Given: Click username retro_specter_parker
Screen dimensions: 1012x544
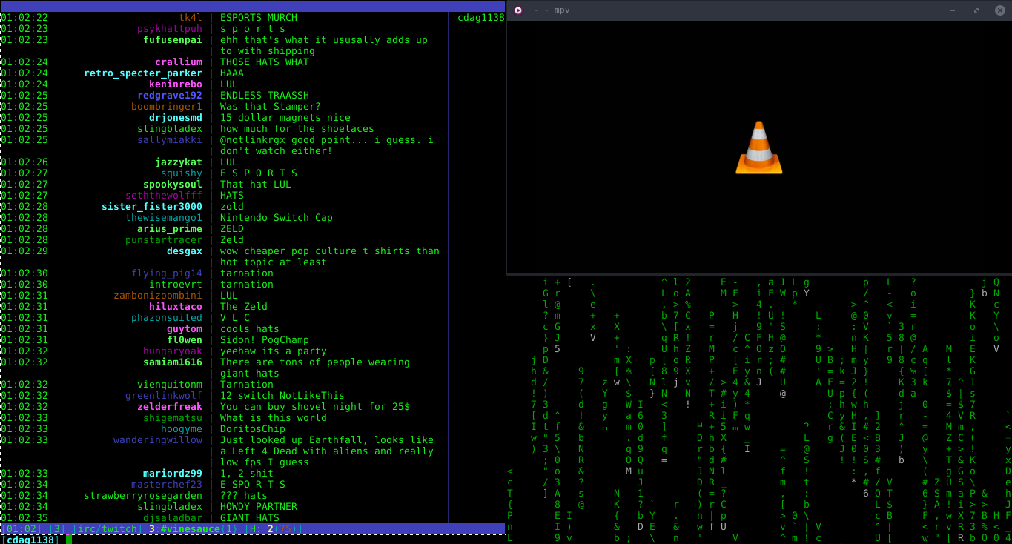Looking at the screenshot, I should (x=143, y=73).
